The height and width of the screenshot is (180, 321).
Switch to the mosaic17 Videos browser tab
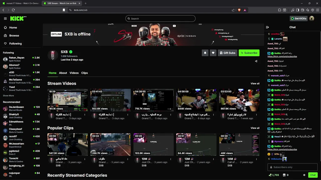point(21,3)
